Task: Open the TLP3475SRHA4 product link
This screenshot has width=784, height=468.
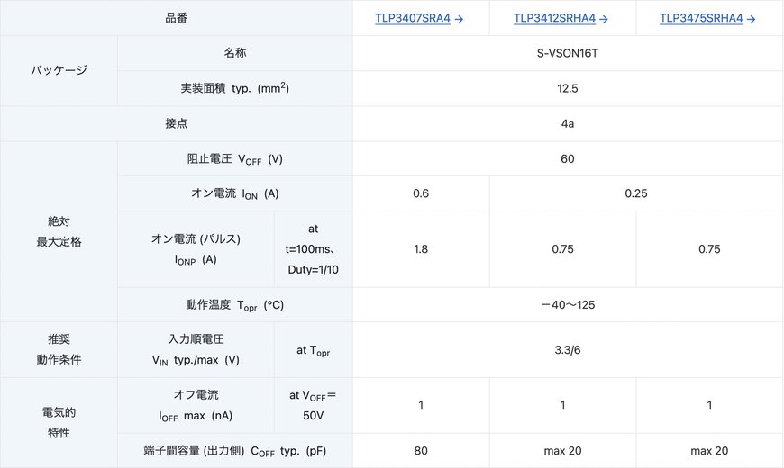Action: click(x=701, y=19)
